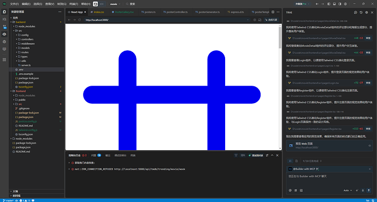Screen dimensions: 377x202
Task: Open Source Control icon with badge
Action: [x=4, y=27]
